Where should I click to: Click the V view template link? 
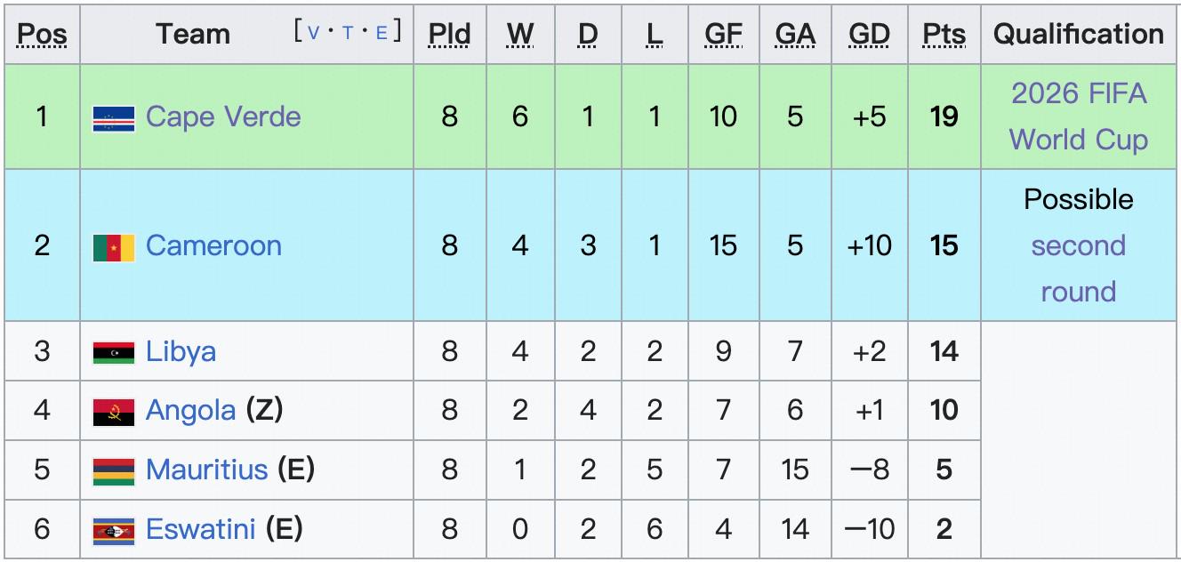click(x=313, y=33)
